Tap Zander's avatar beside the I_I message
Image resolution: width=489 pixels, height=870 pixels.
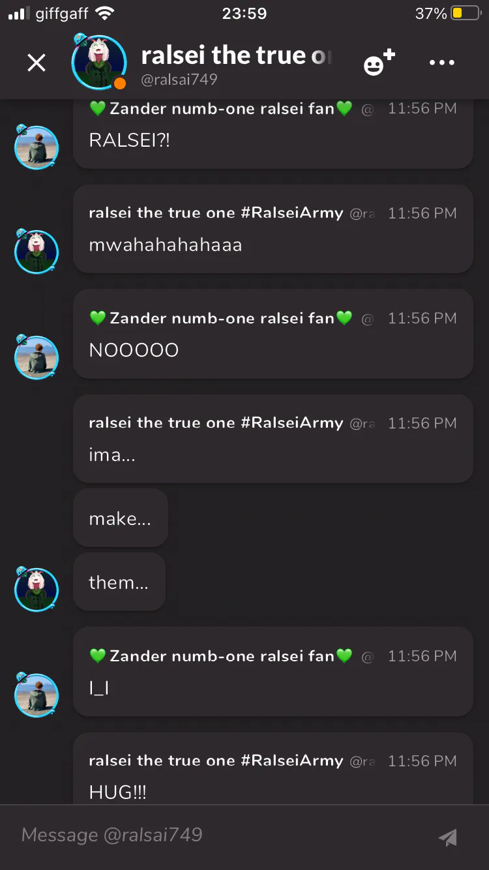tap(37, 695)
